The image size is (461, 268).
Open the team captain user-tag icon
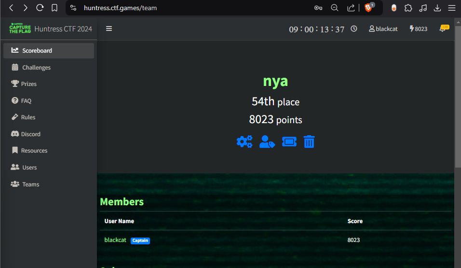[x=267, y=141]
